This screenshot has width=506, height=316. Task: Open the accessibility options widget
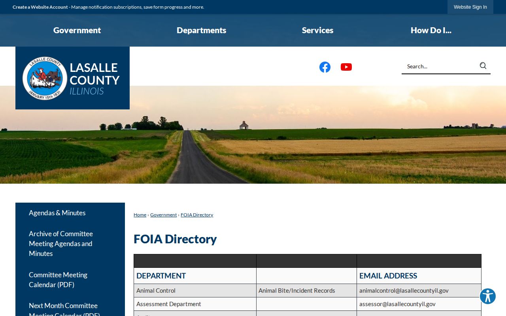click(488, 296)
